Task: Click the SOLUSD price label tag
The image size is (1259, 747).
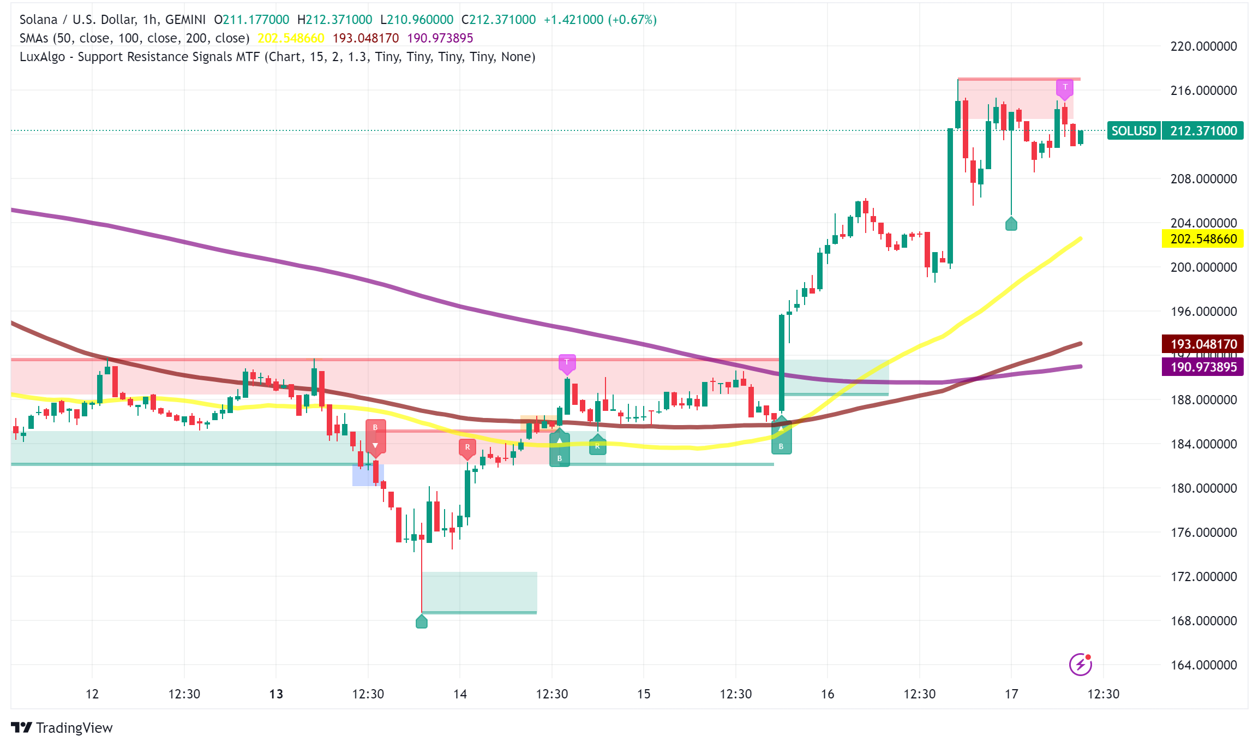Action: 1134,131
